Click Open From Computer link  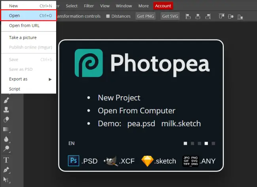pyautogui.click(x=136, y=111)
